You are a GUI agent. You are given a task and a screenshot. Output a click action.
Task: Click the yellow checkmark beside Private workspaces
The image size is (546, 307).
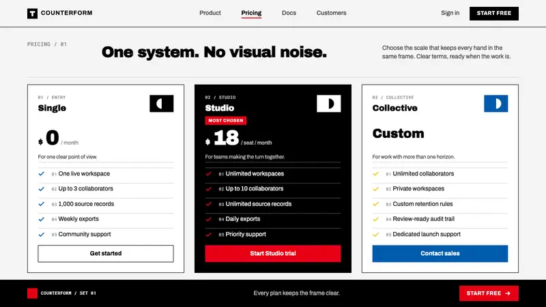tap(376, 189)
